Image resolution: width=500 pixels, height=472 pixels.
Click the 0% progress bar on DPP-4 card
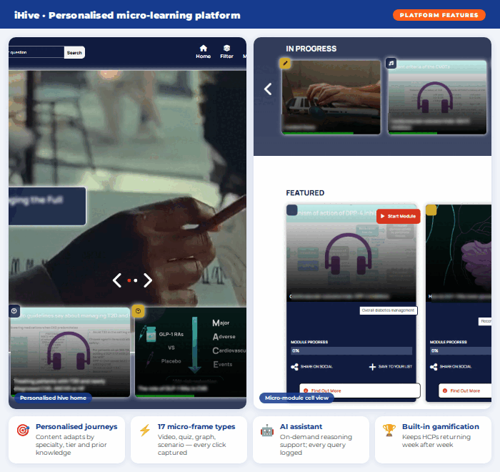(x=351, y=350)
